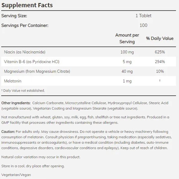Viewport: 179px width, 179px height.
Task: Select the Melatonin row label
Action: [13, 81]
